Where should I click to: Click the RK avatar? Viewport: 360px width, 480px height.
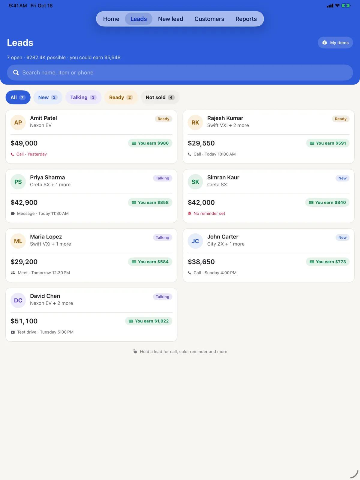195,122
